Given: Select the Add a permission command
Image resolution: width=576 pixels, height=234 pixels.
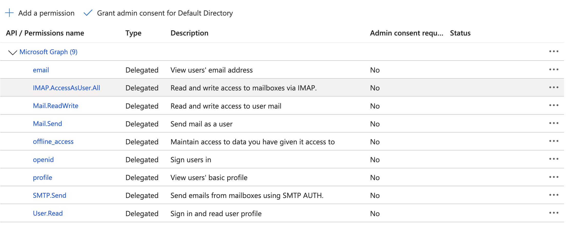Looking at the screenshot, I should (46, 13).
